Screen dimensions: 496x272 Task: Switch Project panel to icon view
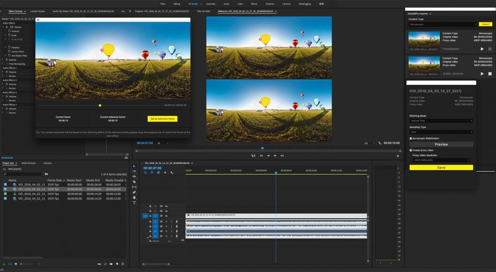click(x=16, y=264)
